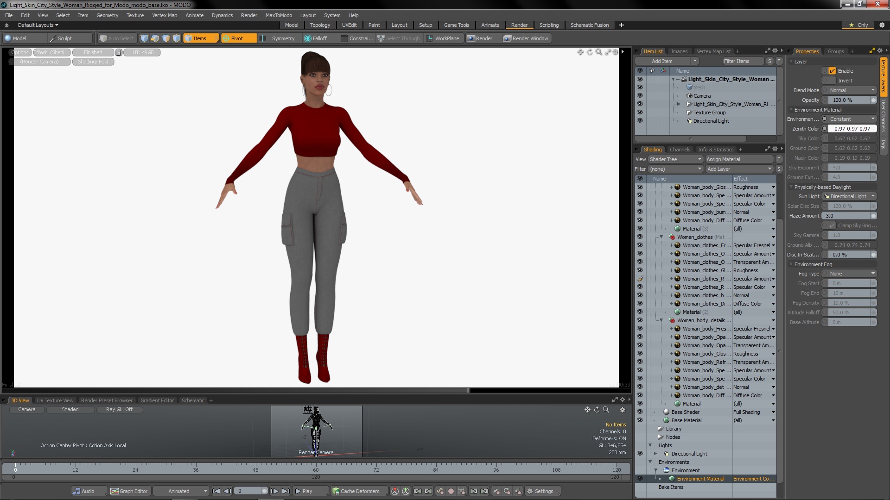Check the Invert checkbox

coord(833,81)
